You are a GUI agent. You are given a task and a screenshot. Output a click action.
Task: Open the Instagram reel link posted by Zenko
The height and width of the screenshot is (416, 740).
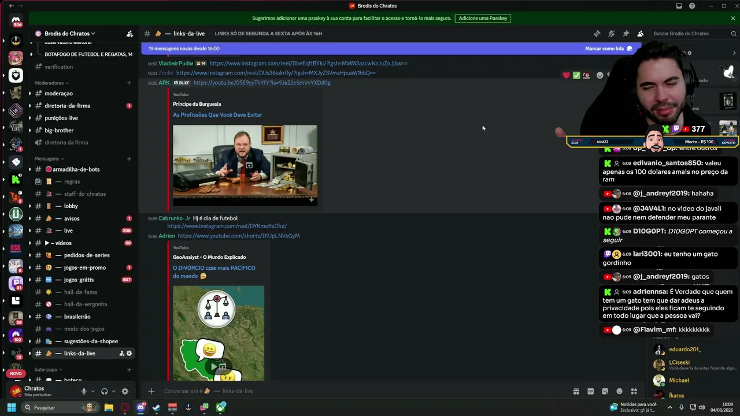pos(276,73)
